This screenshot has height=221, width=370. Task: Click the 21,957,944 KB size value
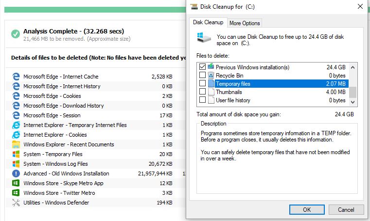coord(155,174)
